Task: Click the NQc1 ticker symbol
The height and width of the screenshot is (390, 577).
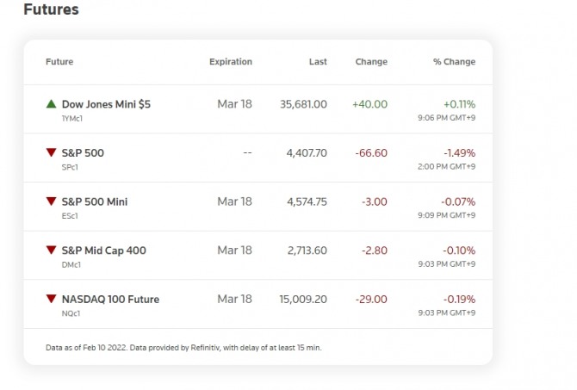Action: point(71,313)
